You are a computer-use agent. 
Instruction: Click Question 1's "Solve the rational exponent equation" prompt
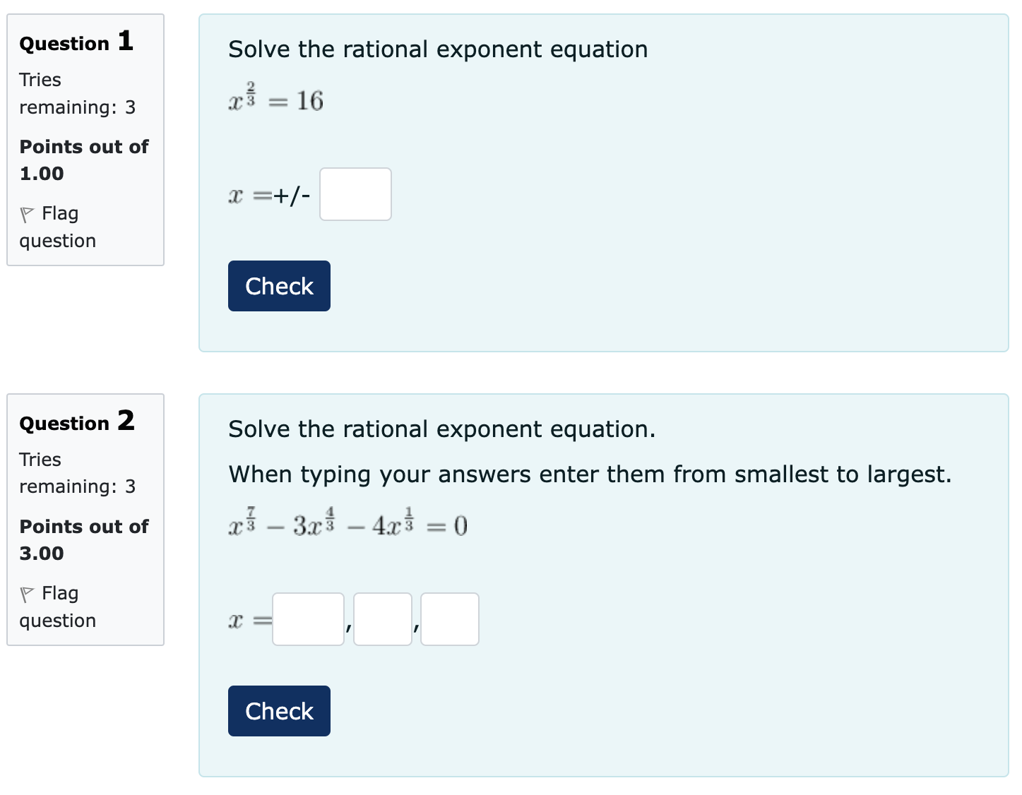coord(438,49)
